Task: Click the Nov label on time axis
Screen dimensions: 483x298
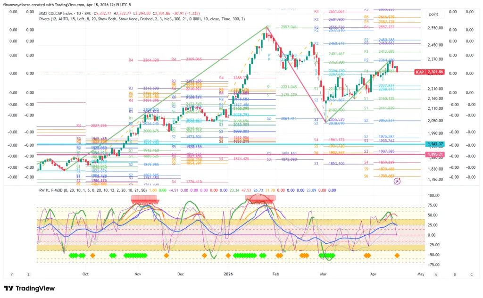Action: [137, 273]
